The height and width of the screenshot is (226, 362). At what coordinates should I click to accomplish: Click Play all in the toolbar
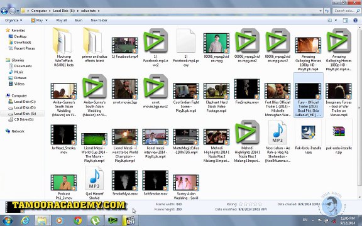(x=62, y=20)
